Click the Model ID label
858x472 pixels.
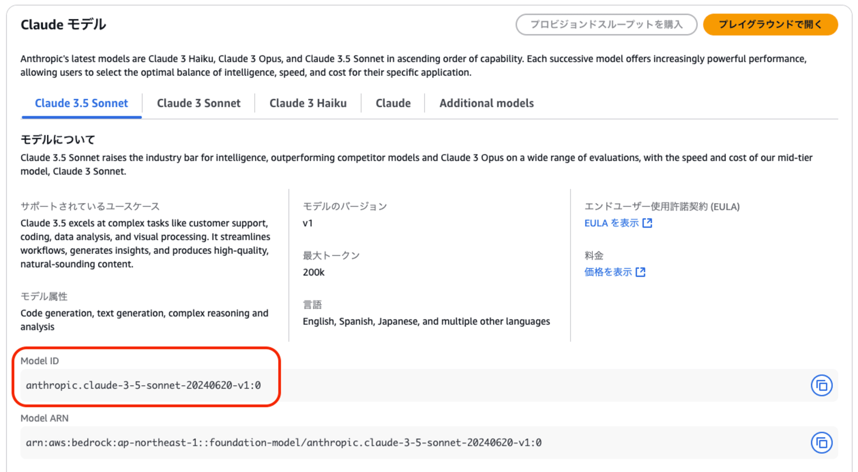(40, 361)
